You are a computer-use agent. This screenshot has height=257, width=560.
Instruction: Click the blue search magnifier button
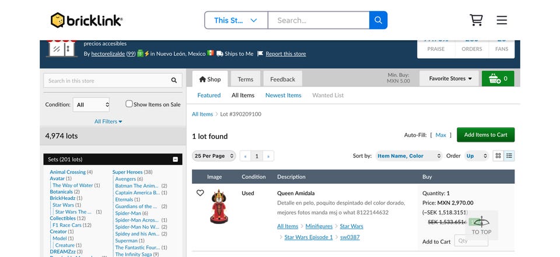click(x=378, y=20)
